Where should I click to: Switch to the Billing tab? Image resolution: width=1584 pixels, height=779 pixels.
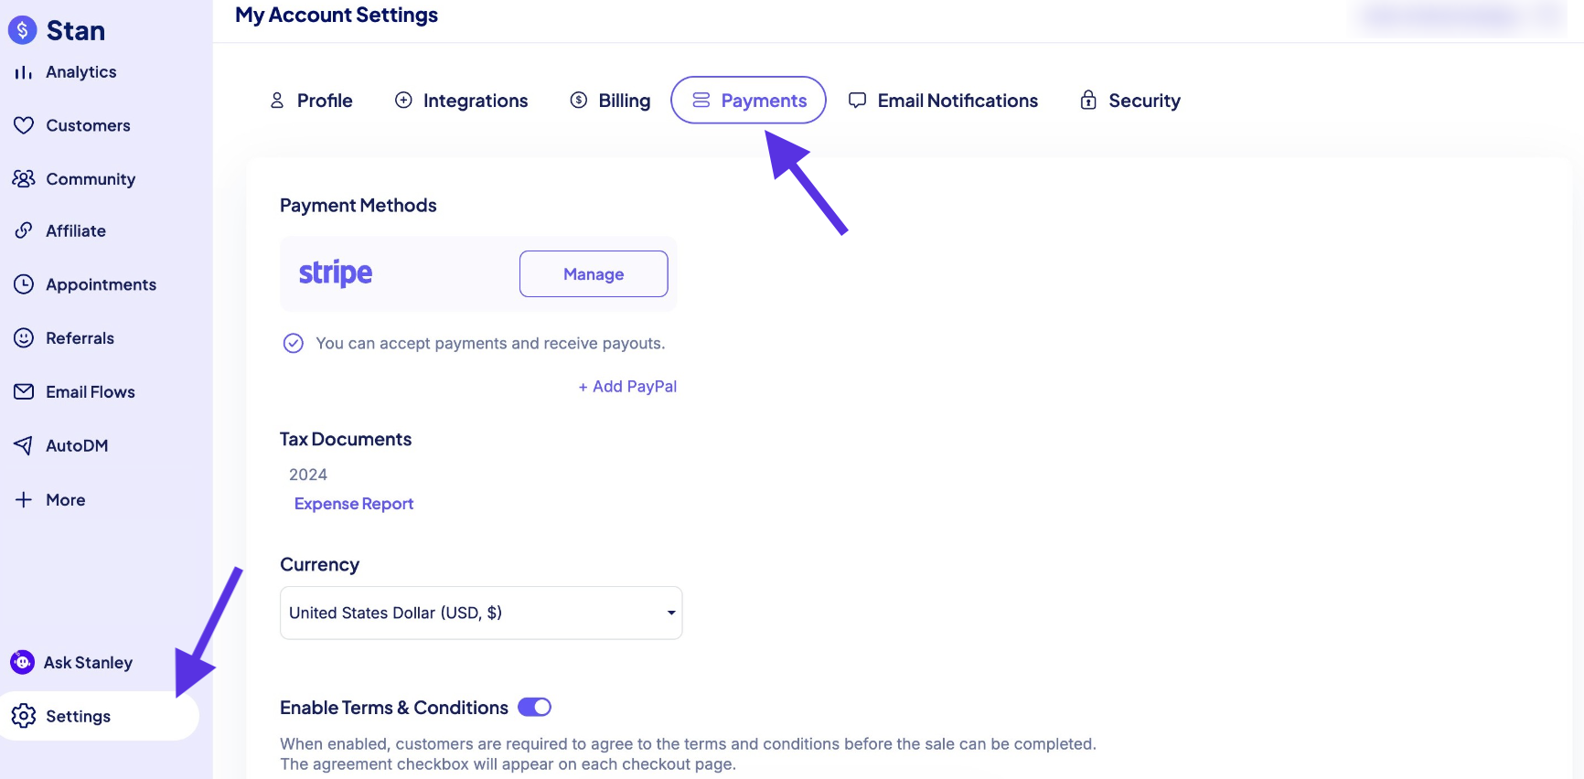pyautogui.click(x=610, y=101)
